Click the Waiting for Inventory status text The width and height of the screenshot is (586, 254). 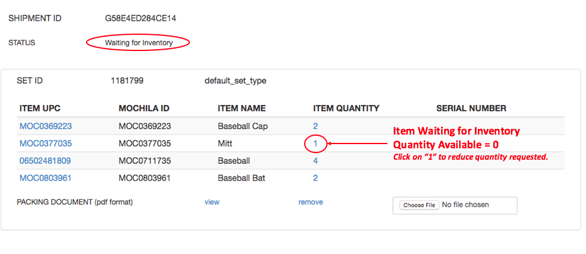point(139,43)
